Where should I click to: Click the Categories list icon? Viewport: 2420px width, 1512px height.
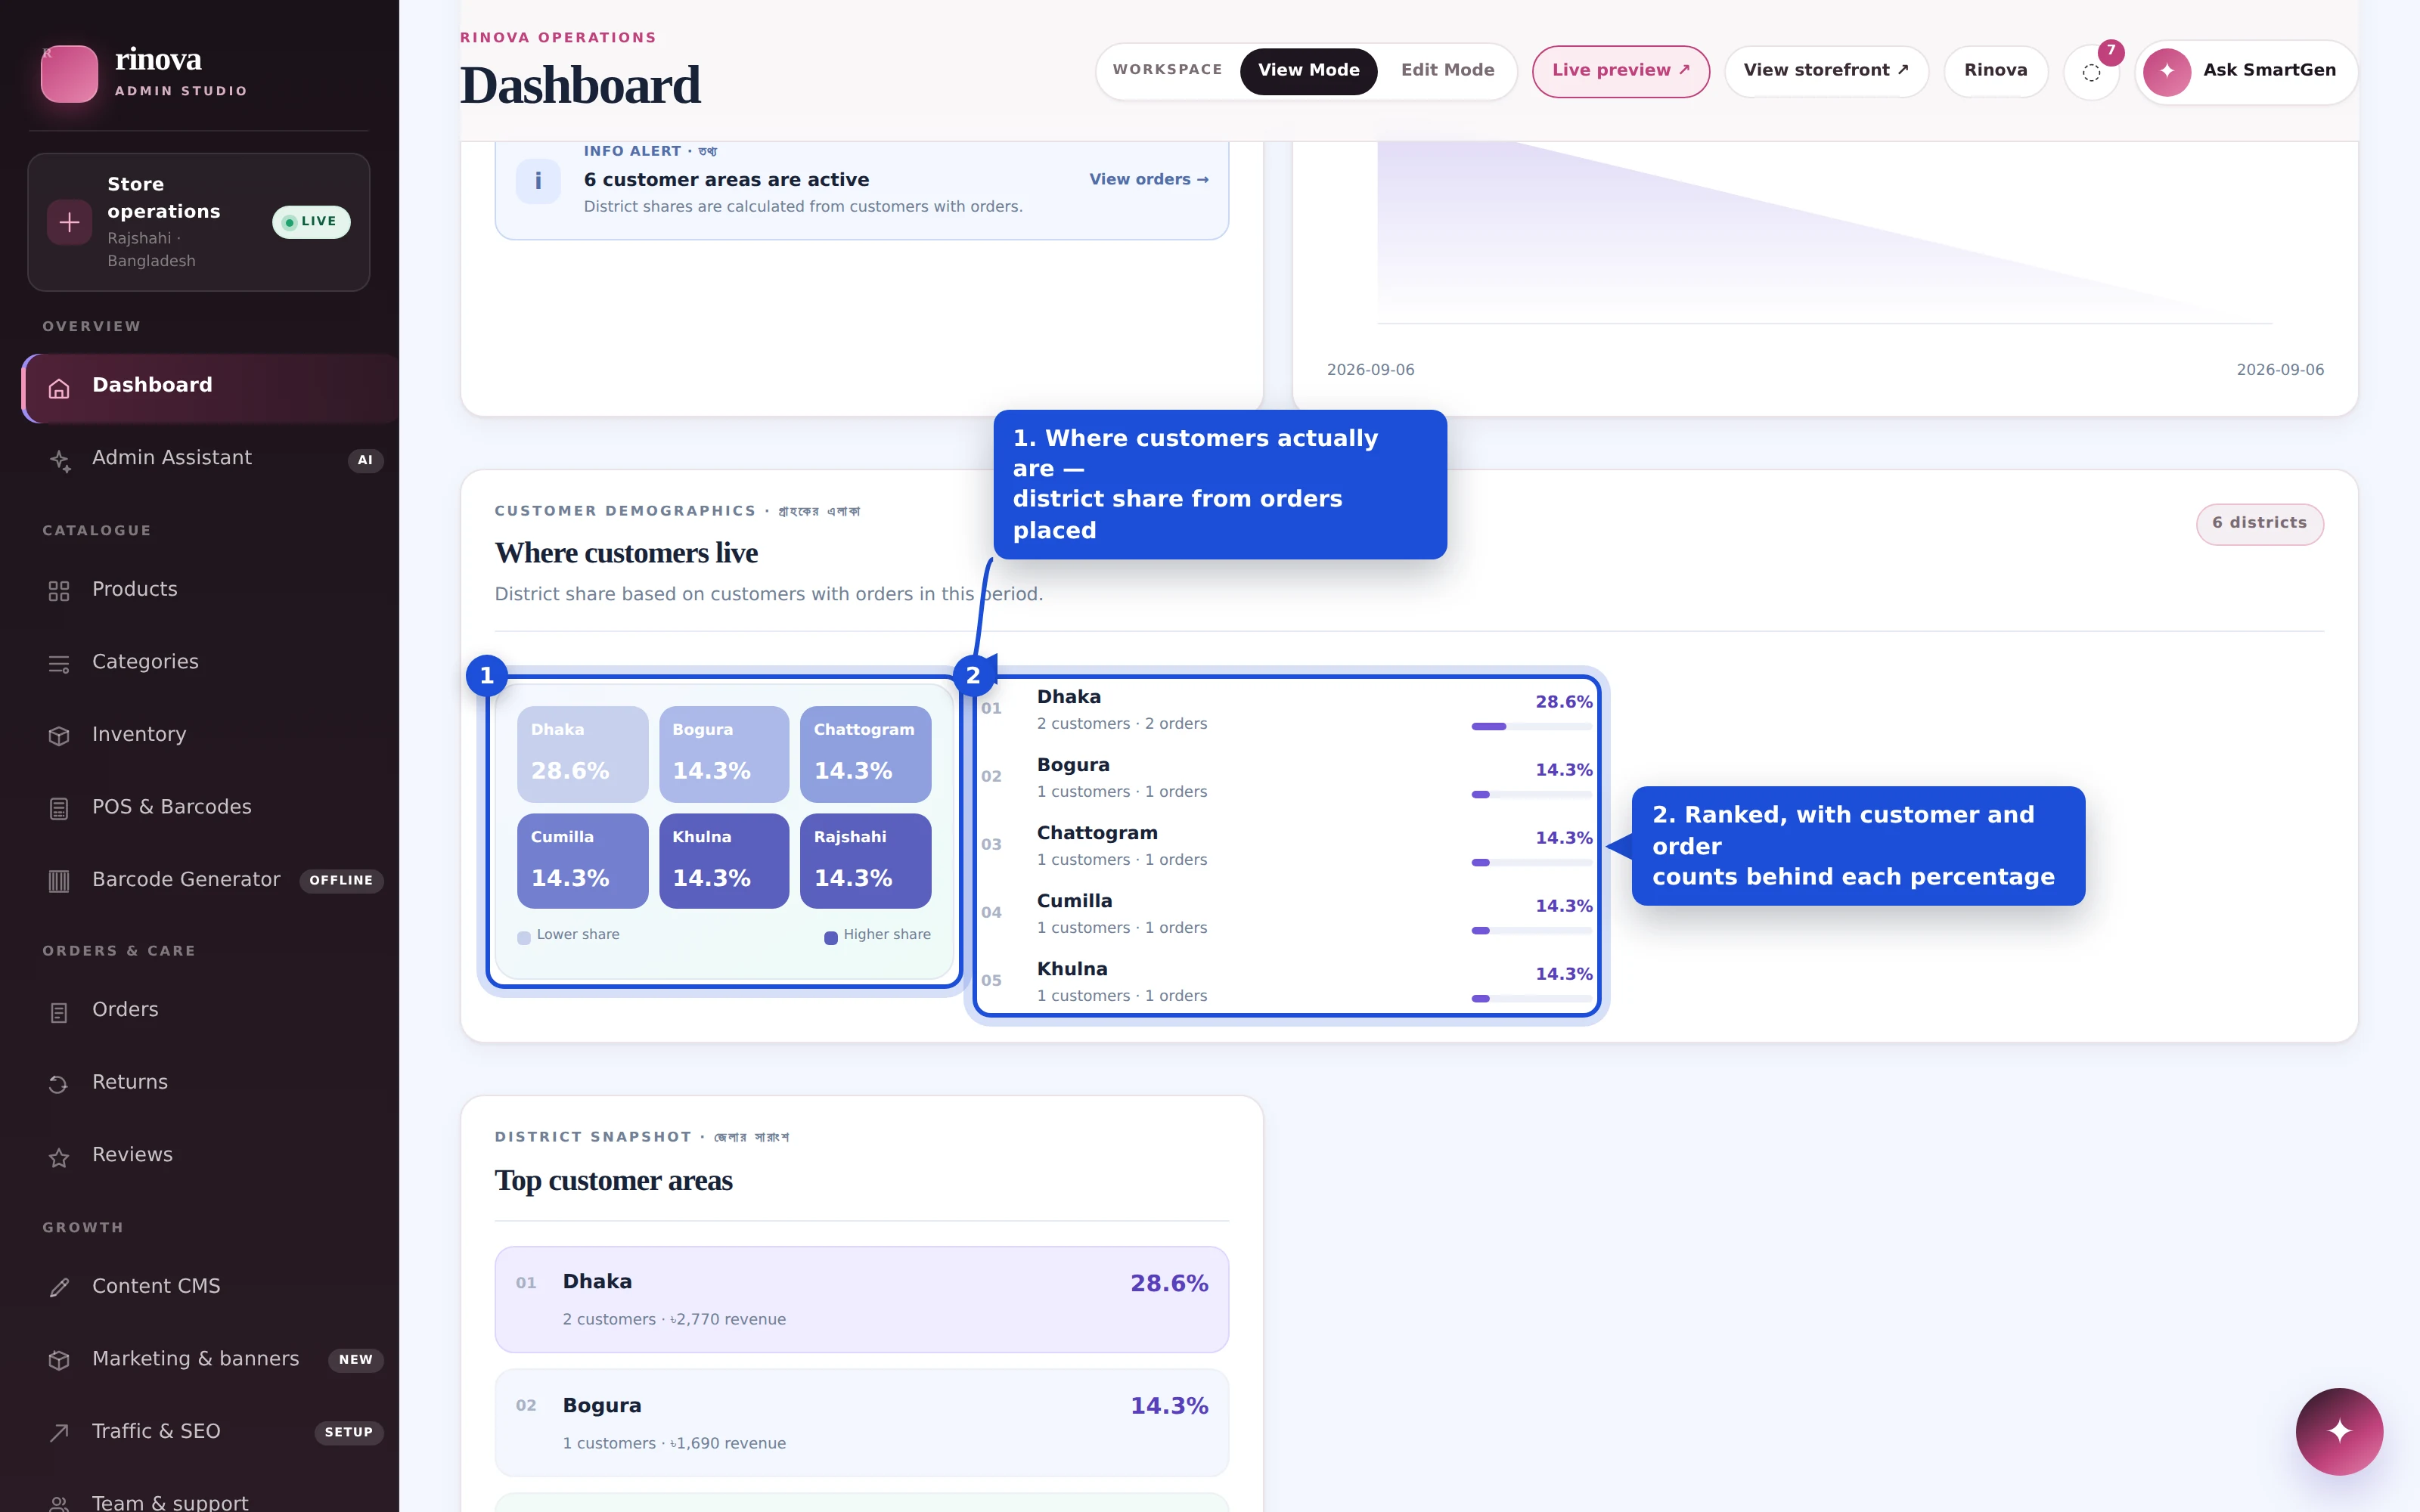pos(59,664)
